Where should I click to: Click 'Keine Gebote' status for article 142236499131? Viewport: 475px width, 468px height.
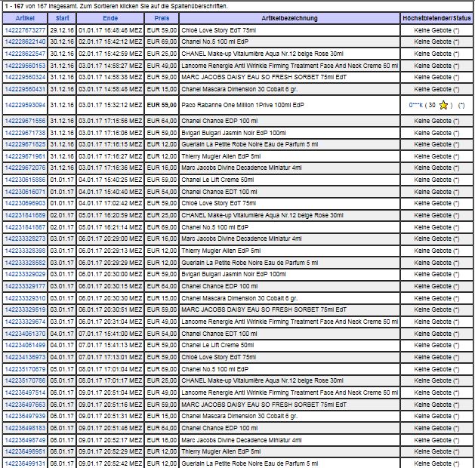[x=436, y=463]
